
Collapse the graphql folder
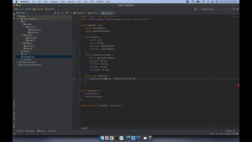click(22, 35)
